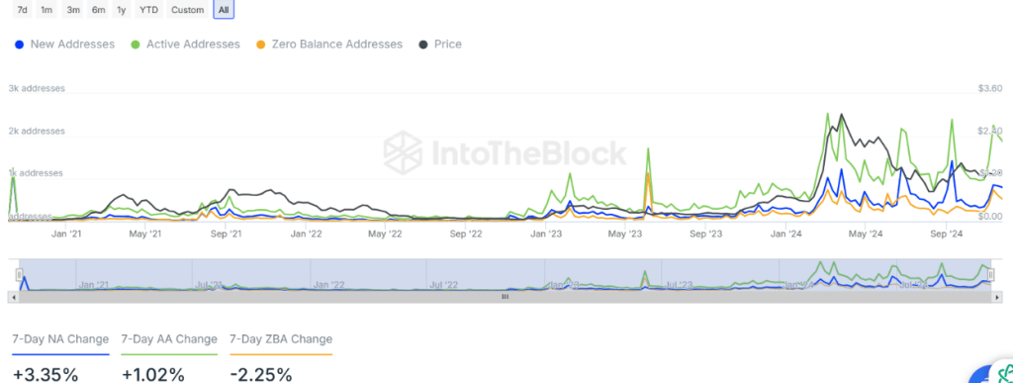Click the blue New Addresses legend dot
Screen dimensions: 1013x383
(x=19, y=45)
